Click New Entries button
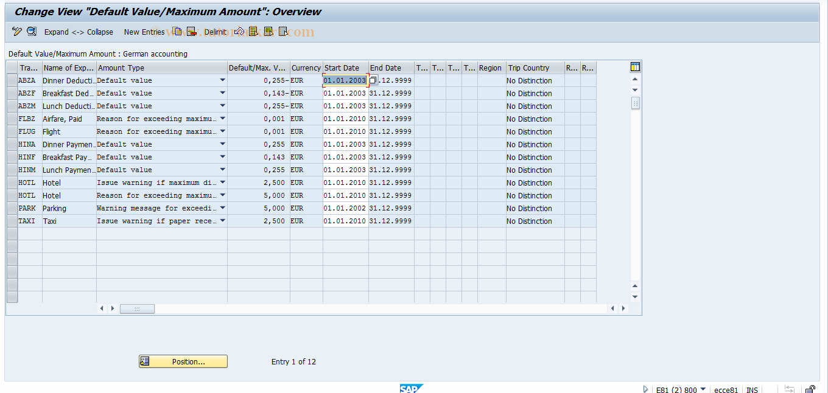Image resolution: width=828 pixels, height=393 pixels. (144, 32)
